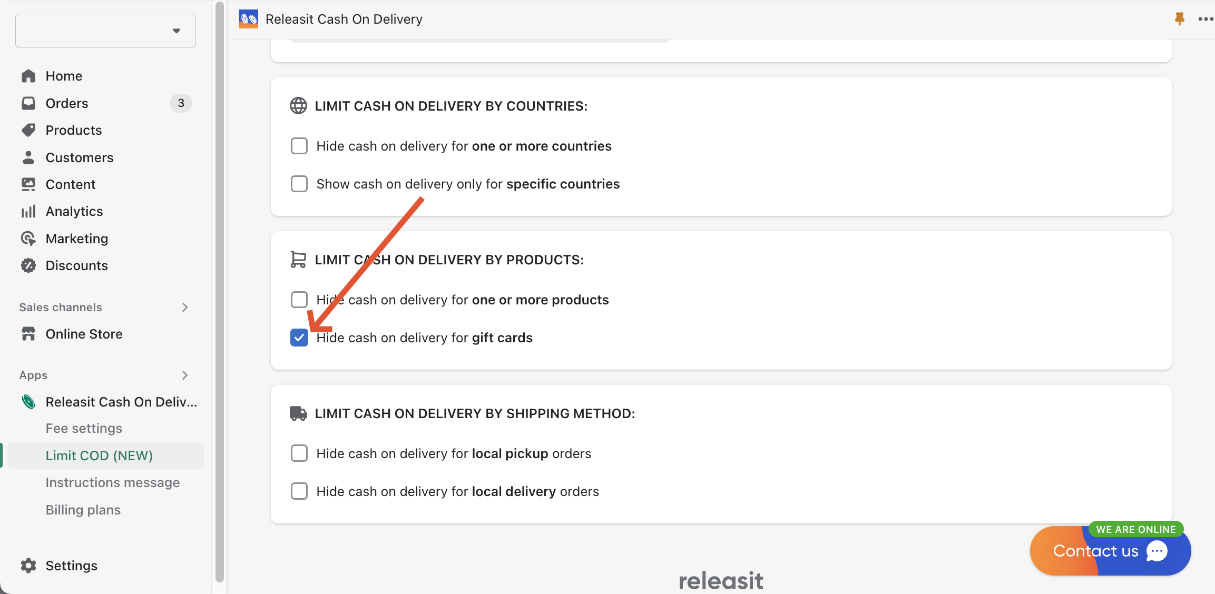Click the Products tag icon

click(x=29, y=130)
